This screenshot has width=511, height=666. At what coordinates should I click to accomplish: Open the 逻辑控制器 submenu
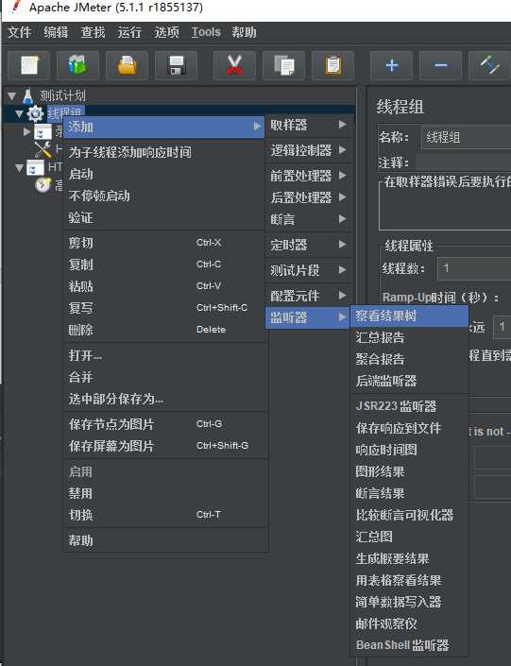[308, 150]
